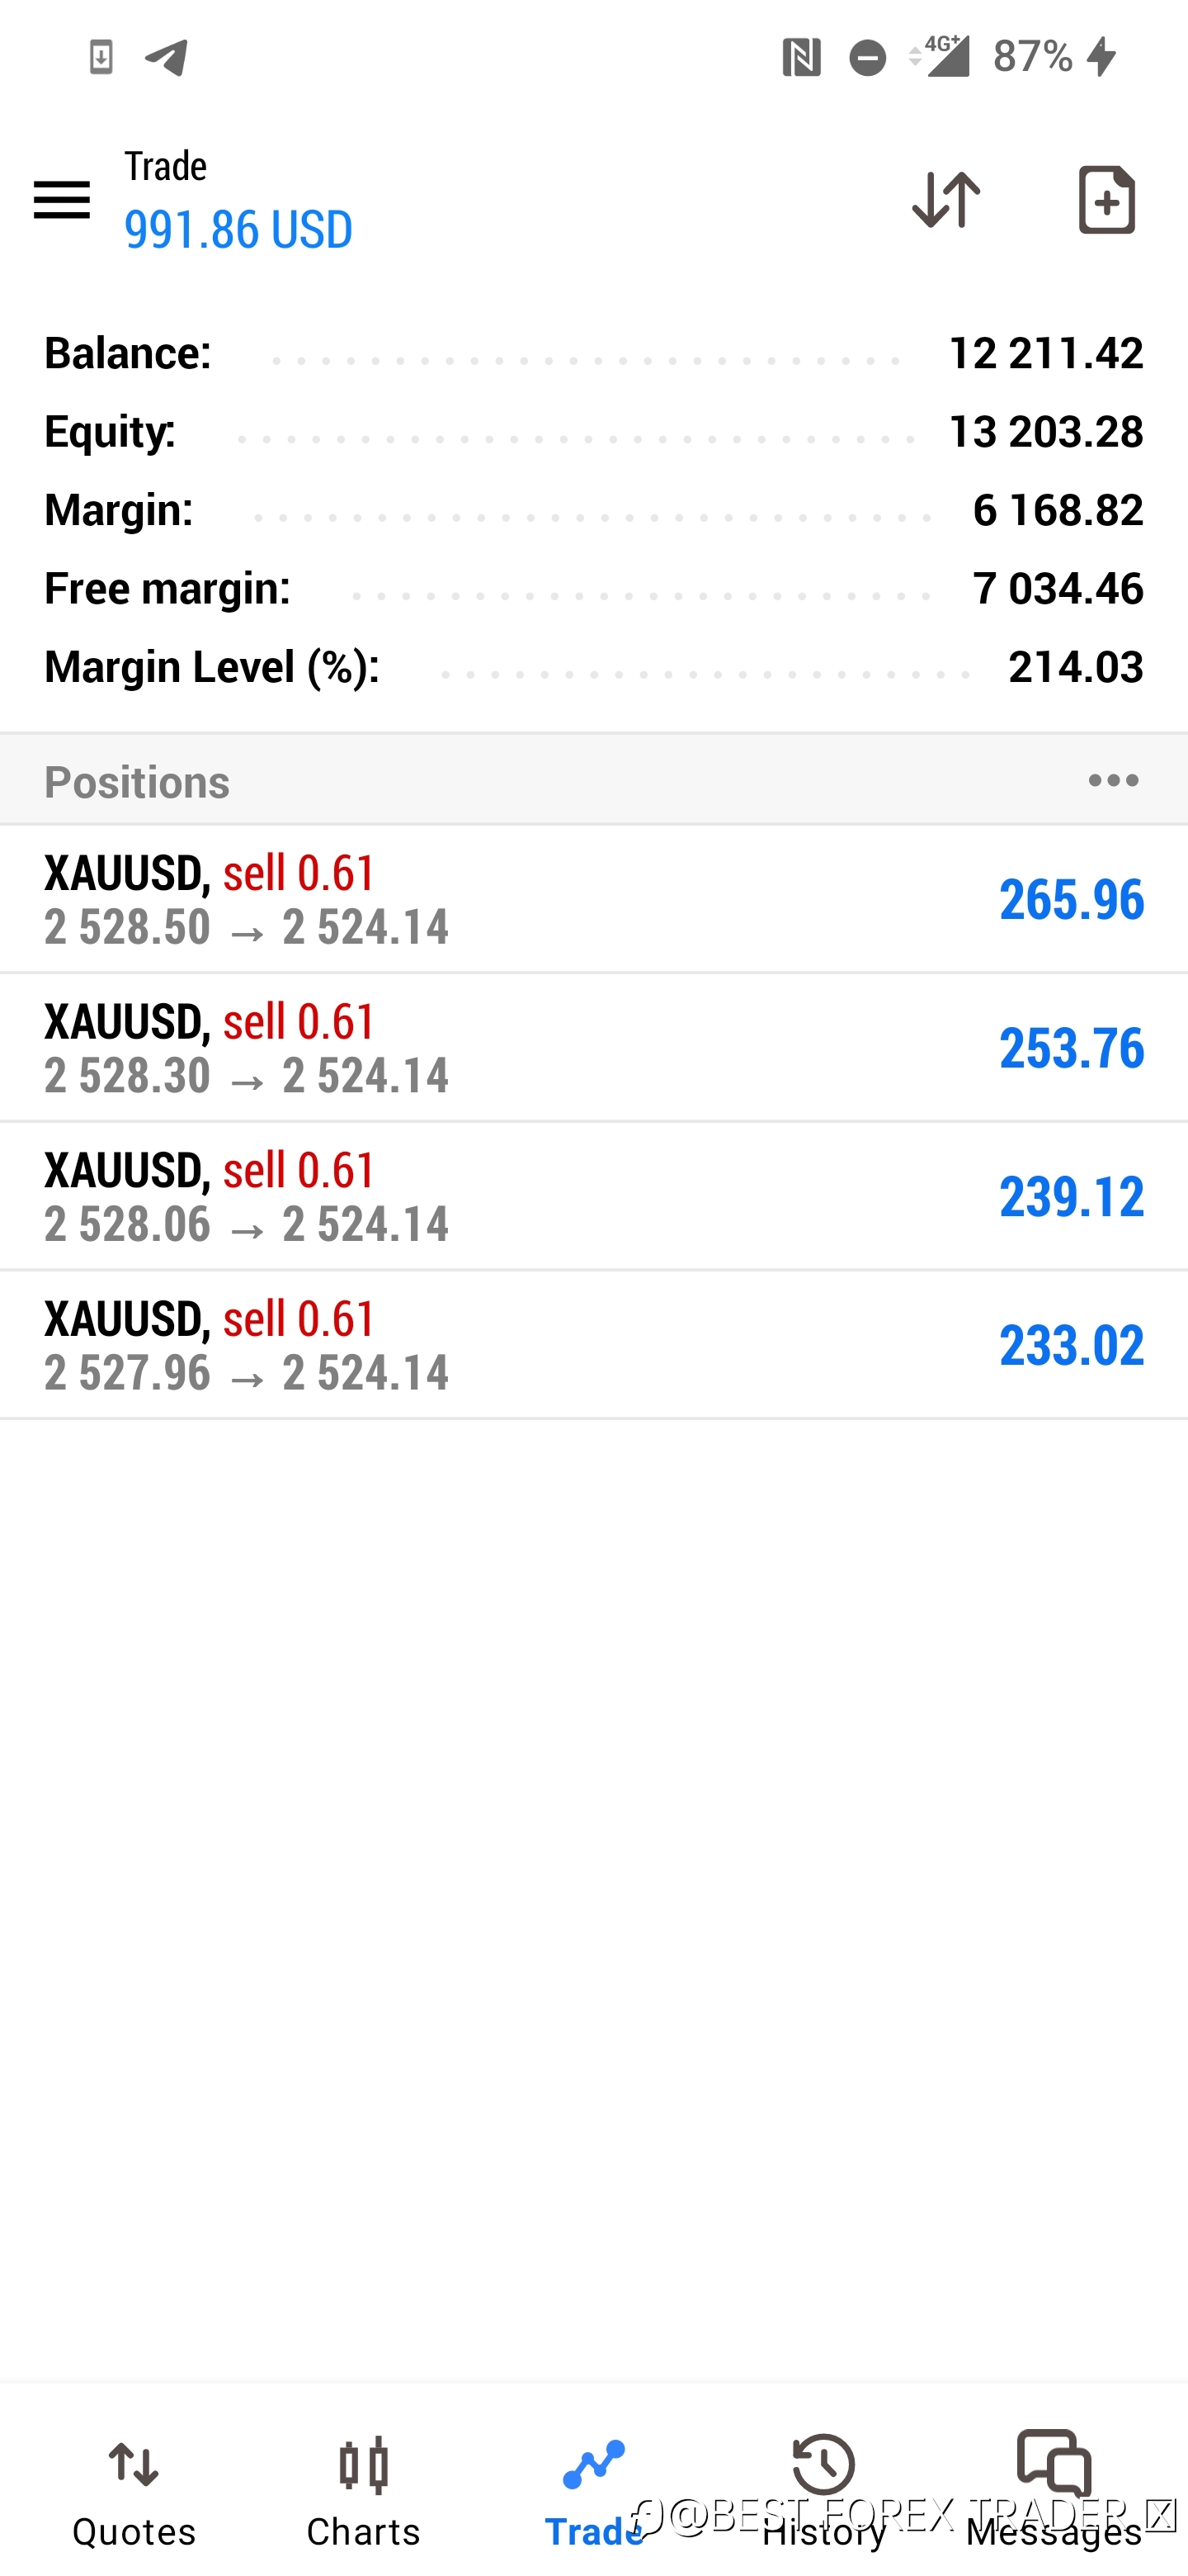Viewport: 1188px width, 2576px height.
Task: Tap the Telegram notification icon in the status bar
Action: click(167, 57)
